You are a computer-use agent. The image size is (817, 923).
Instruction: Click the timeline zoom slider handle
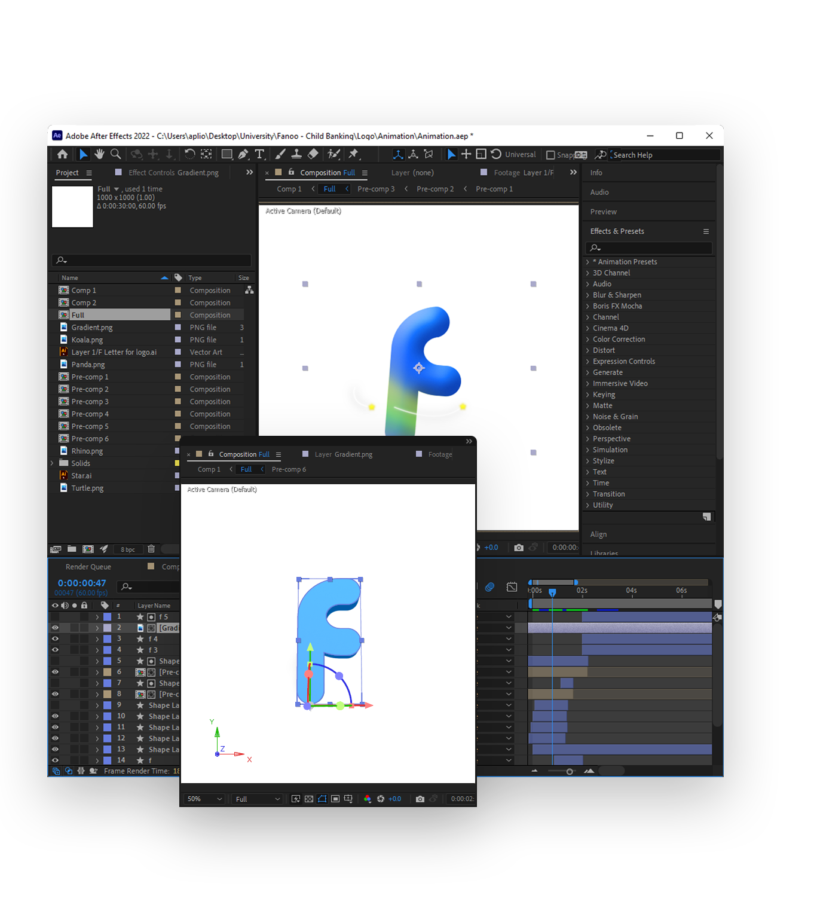(x=570, y=771)
